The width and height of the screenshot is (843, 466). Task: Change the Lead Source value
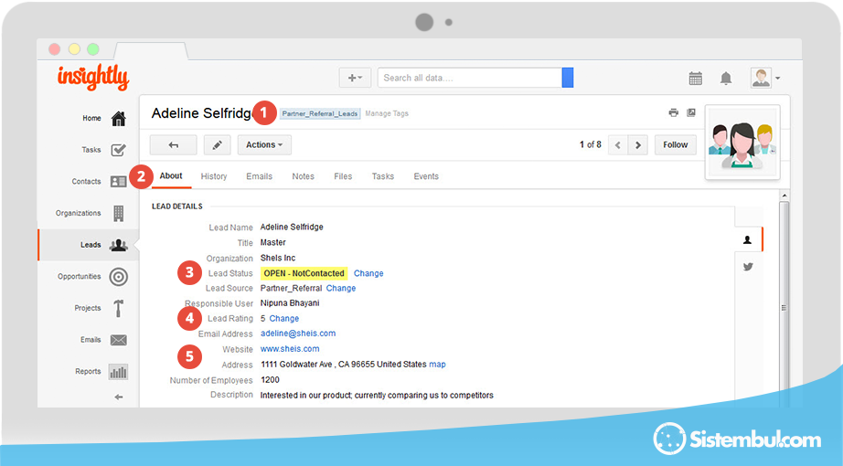pyautogui.click(x=341, y=289)
